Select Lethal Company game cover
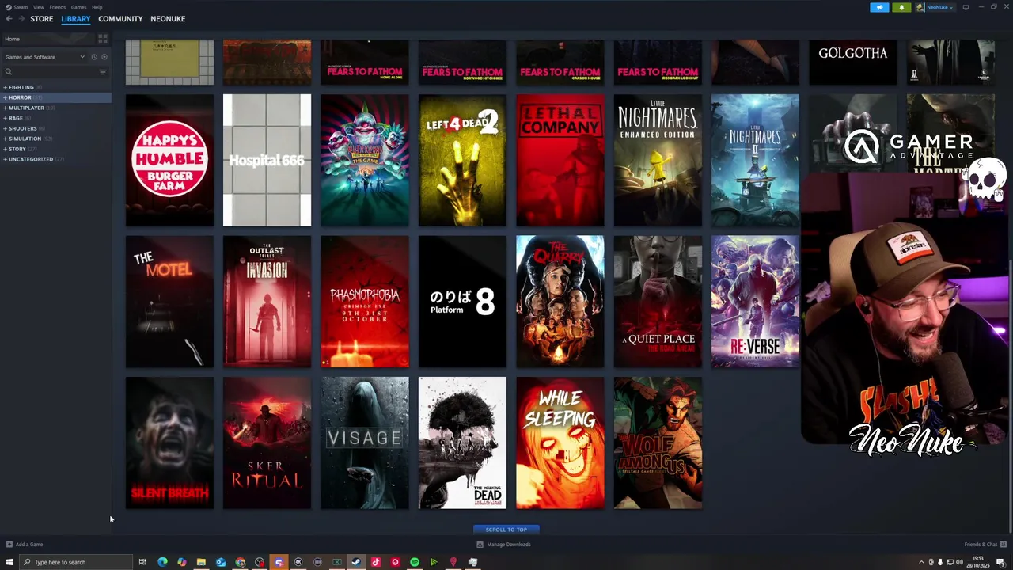The width and height of the screenshot is (1013, 570). pos(560,160)
